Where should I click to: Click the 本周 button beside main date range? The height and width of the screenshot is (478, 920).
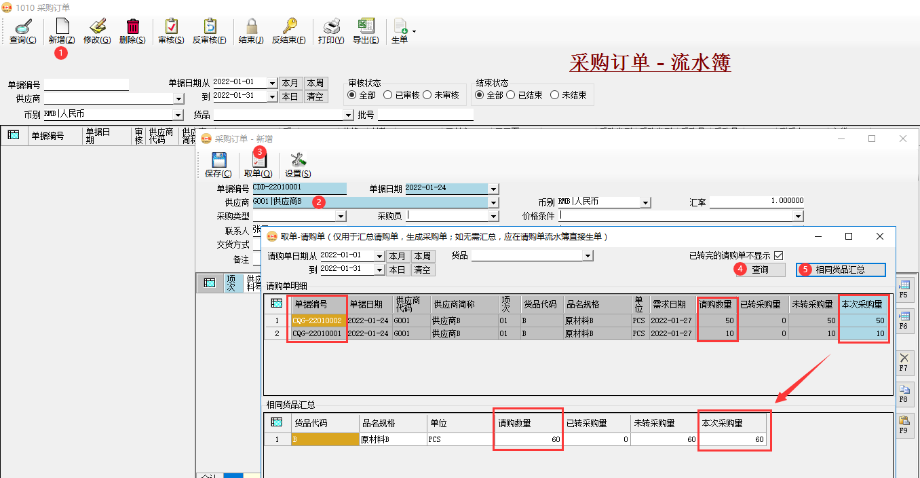315,83
